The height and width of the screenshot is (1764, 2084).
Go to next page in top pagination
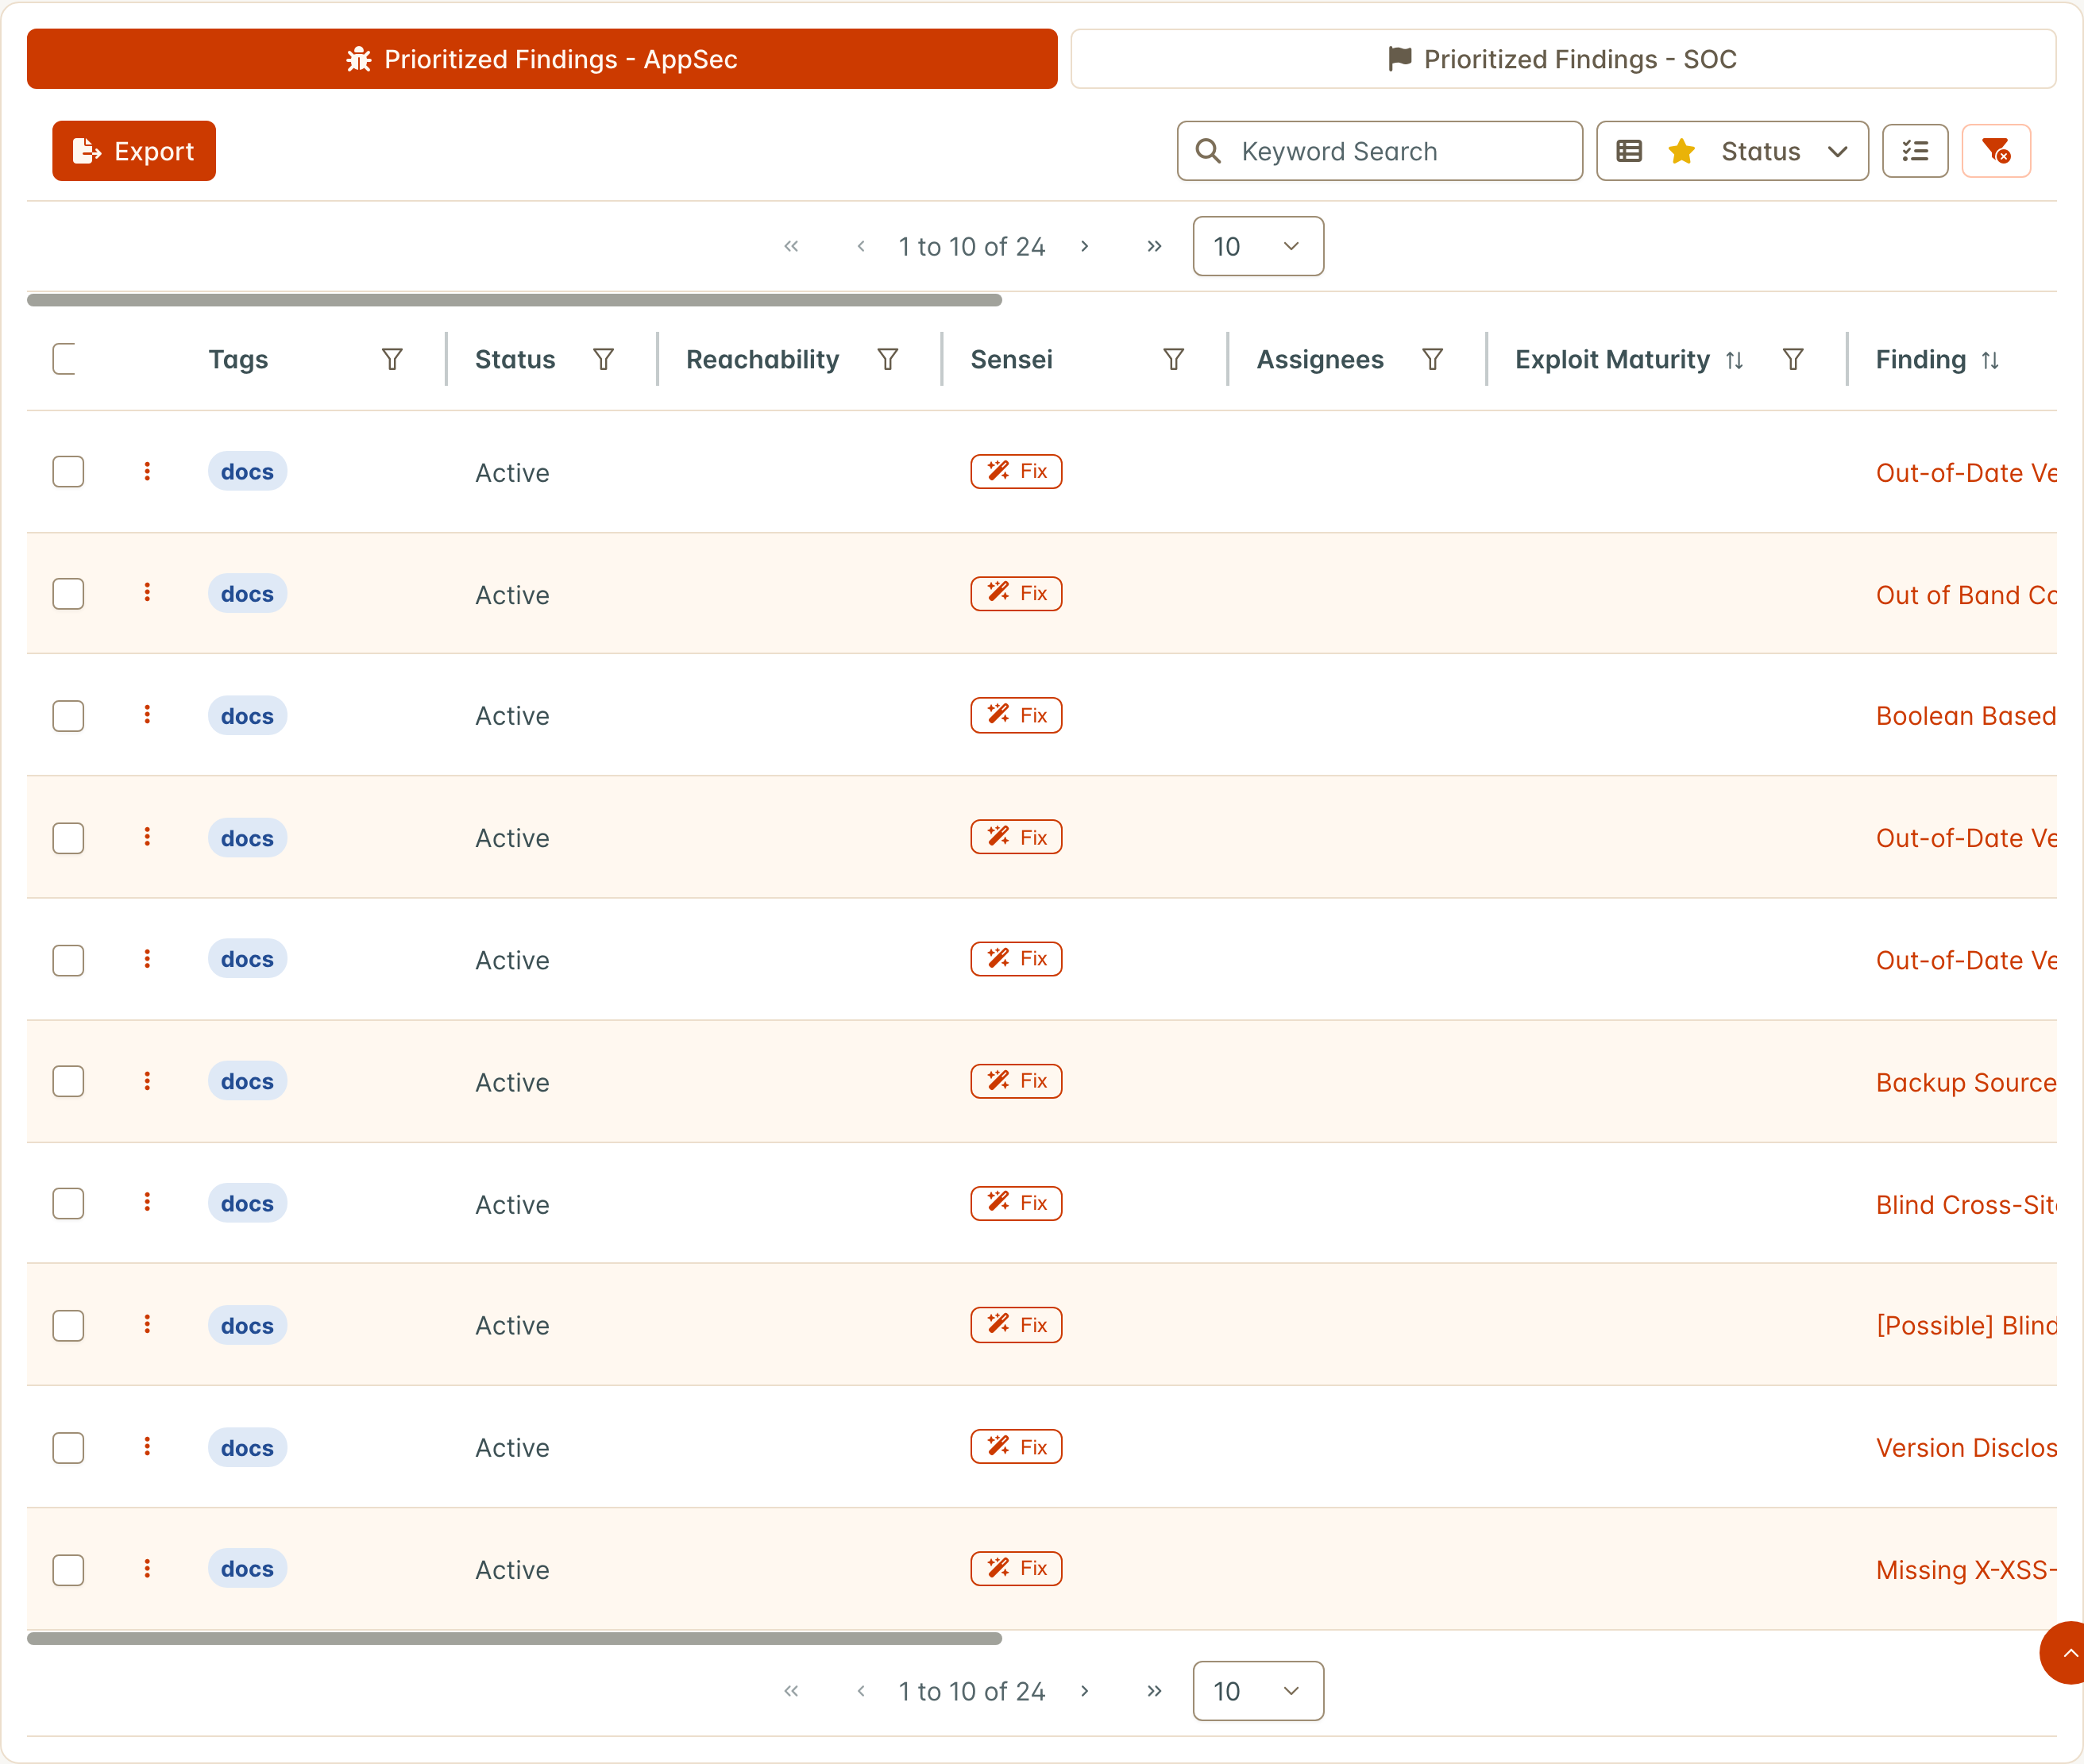1085,246
